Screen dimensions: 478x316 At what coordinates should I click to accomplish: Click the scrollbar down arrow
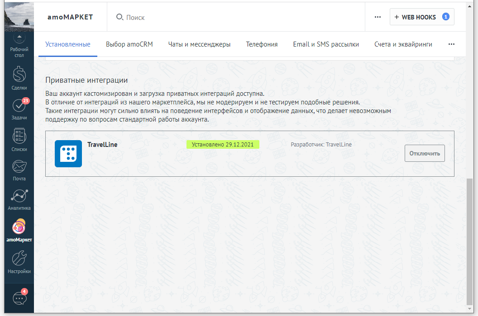(469, 309)
